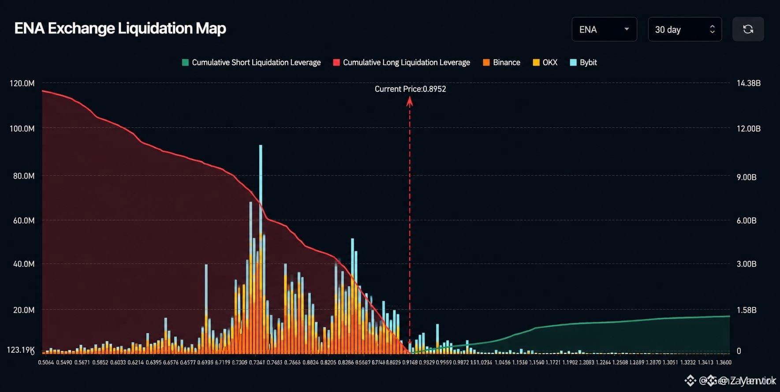
Task: Open the ENA coin selector dropdown
Action: (x=604, y=29)
